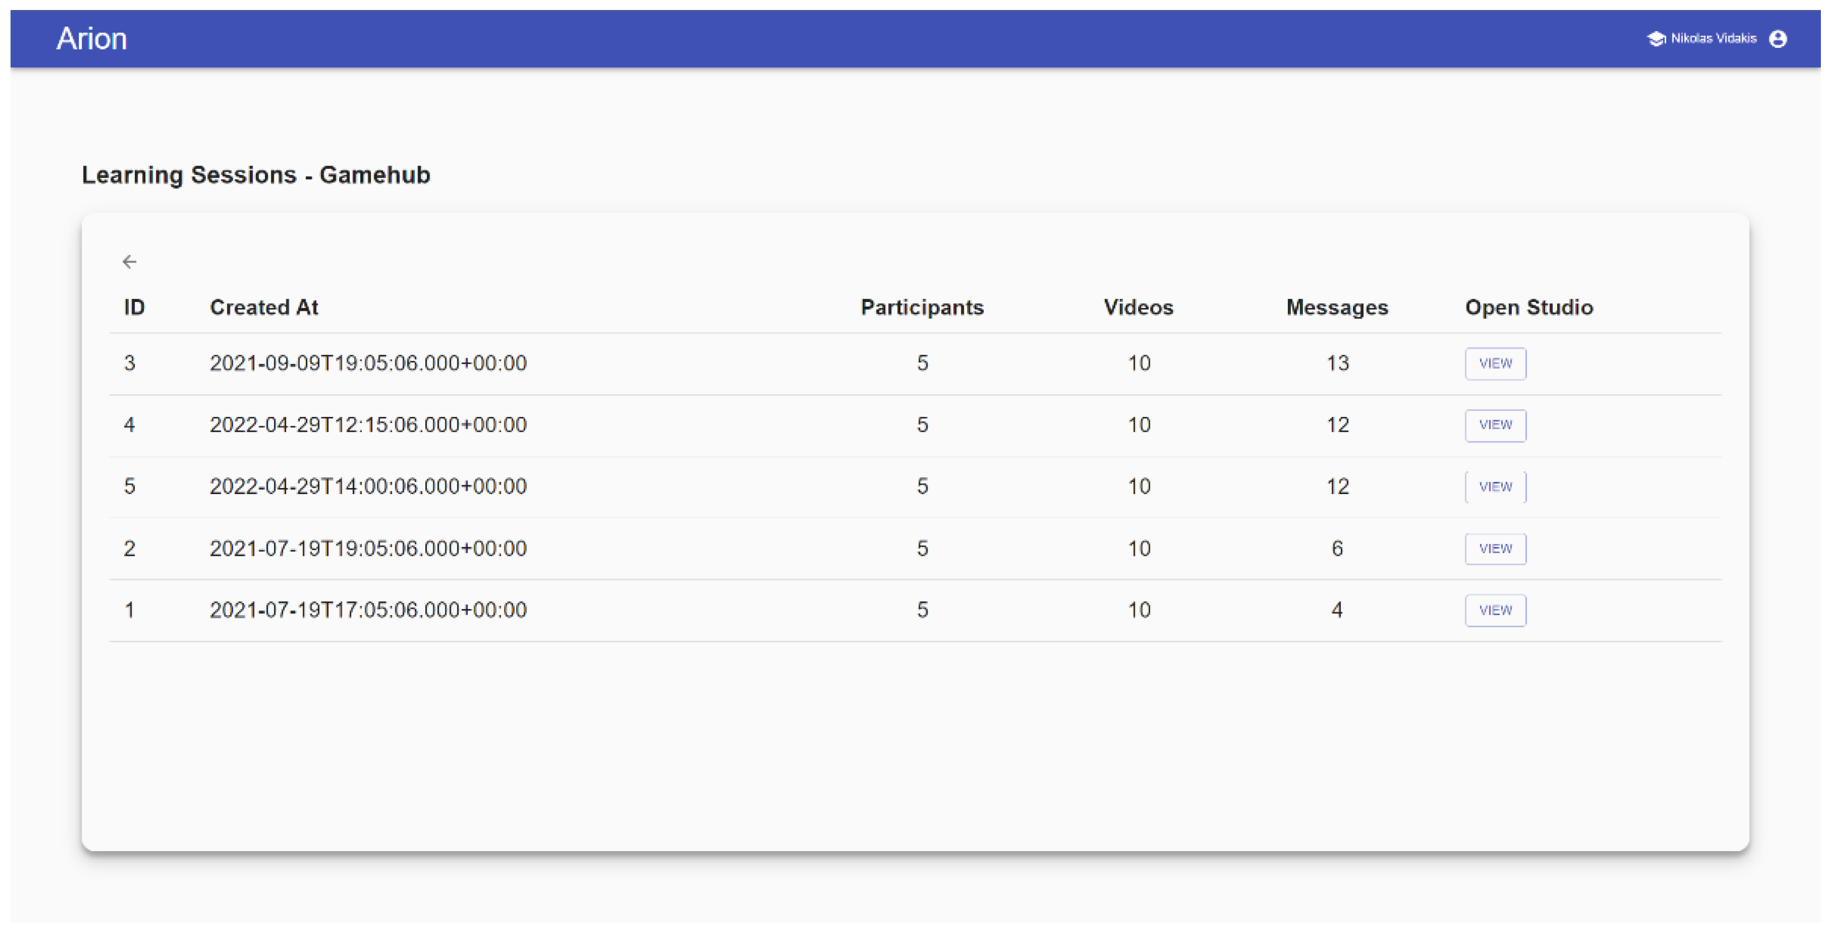Viewport: 1837px width, 936px height.
Task: Select the 2021-09-09T19:05:06 session row
Action: (x=368, y=364)
